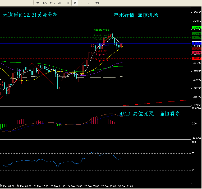Screen dimensions: 202x189
Task: Switch to the H1 hourly timeframe
Action: click(x=67, y=3)
